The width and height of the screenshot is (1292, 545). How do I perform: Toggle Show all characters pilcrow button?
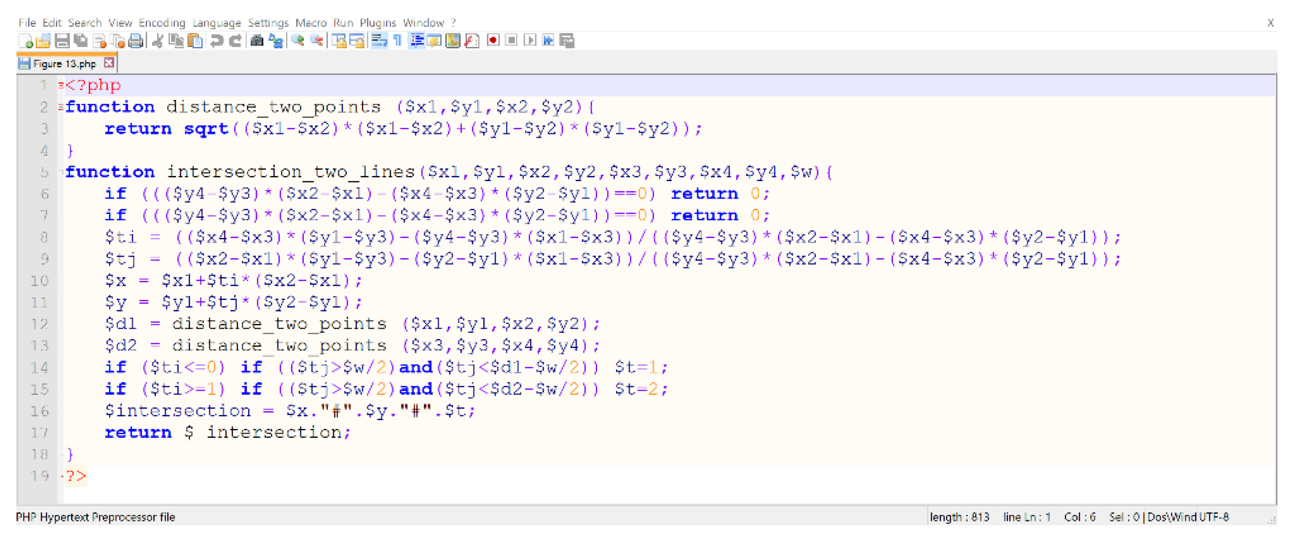tap(398, 41)
